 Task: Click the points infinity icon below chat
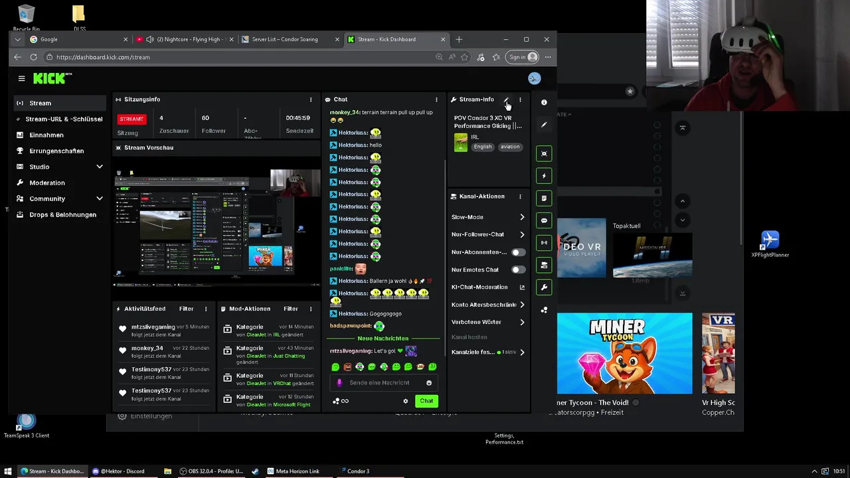tap(341, 401)
